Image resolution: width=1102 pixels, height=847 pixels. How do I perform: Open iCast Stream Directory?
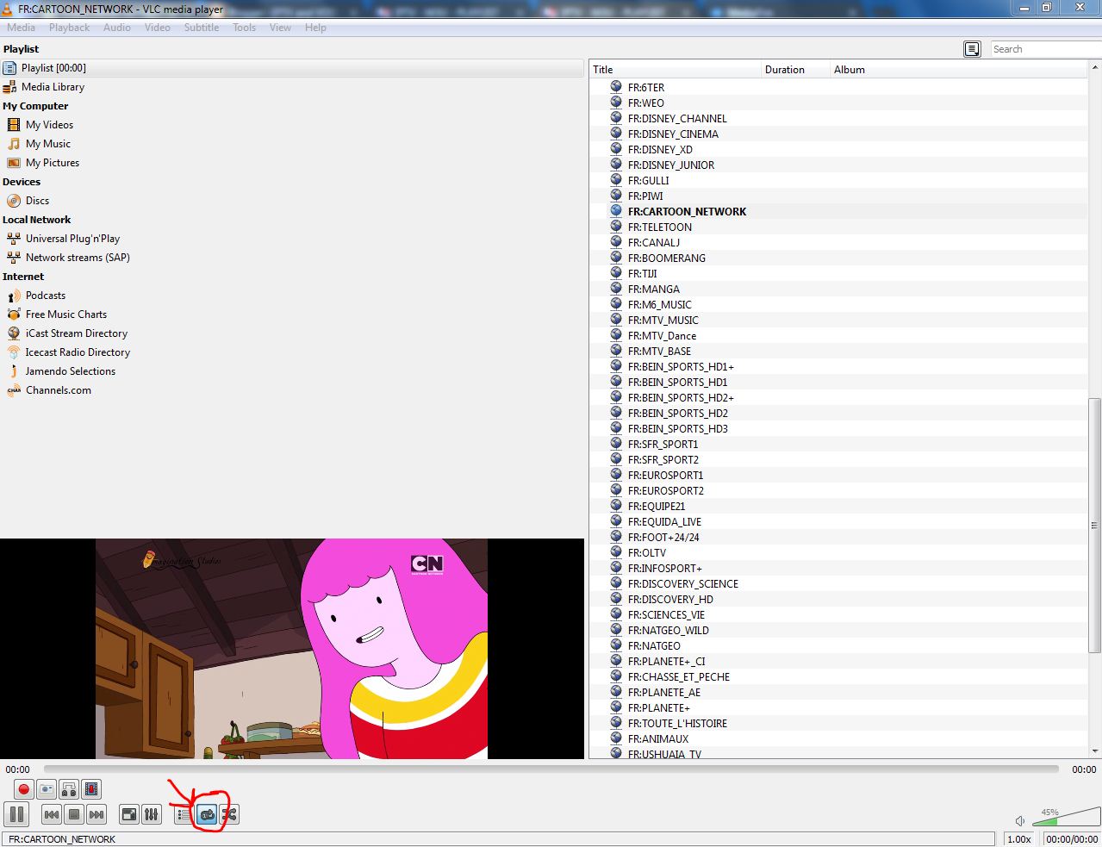point(76,333)
